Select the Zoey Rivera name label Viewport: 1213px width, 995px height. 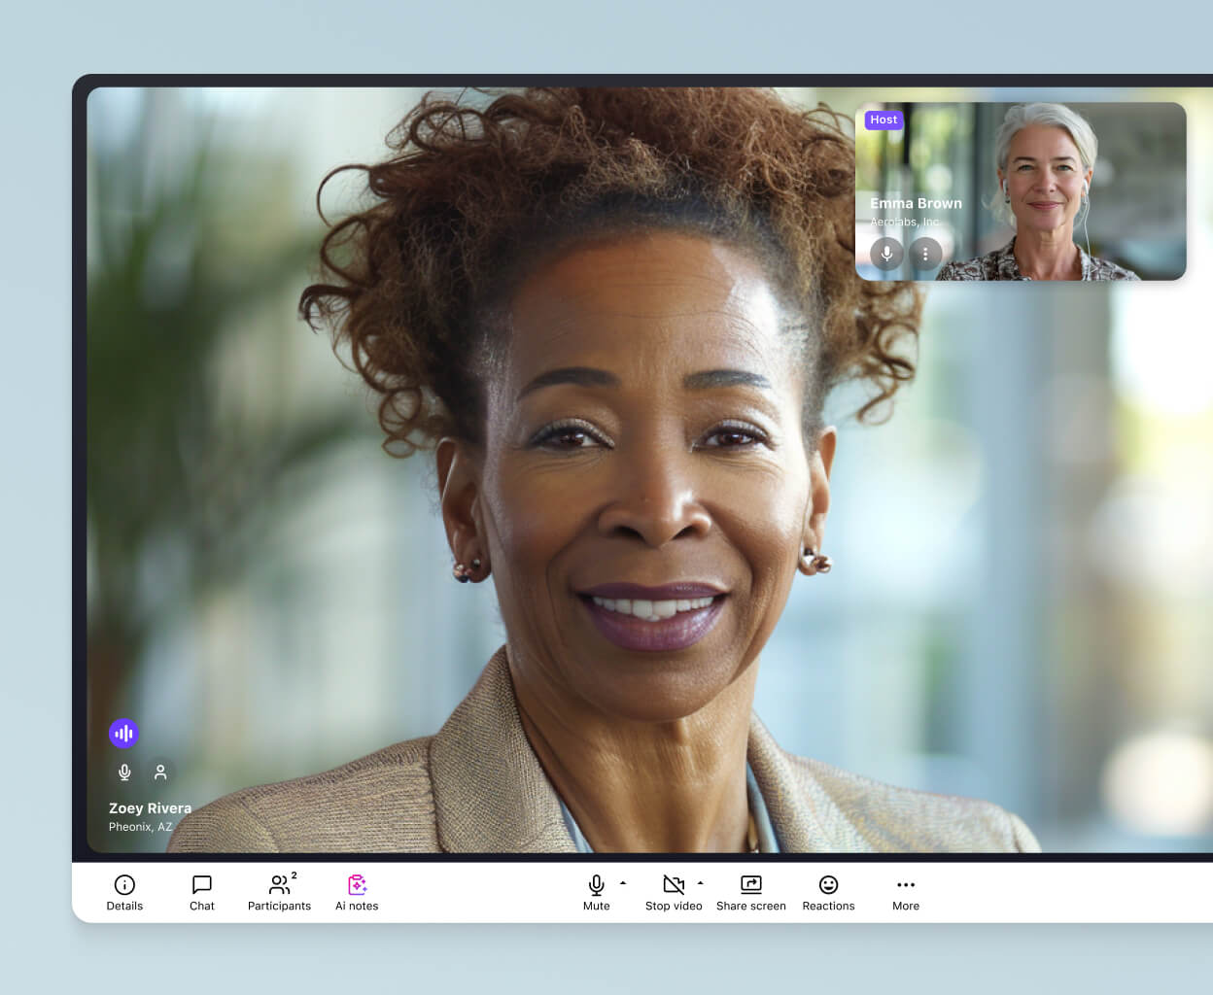tap(150, 807)
